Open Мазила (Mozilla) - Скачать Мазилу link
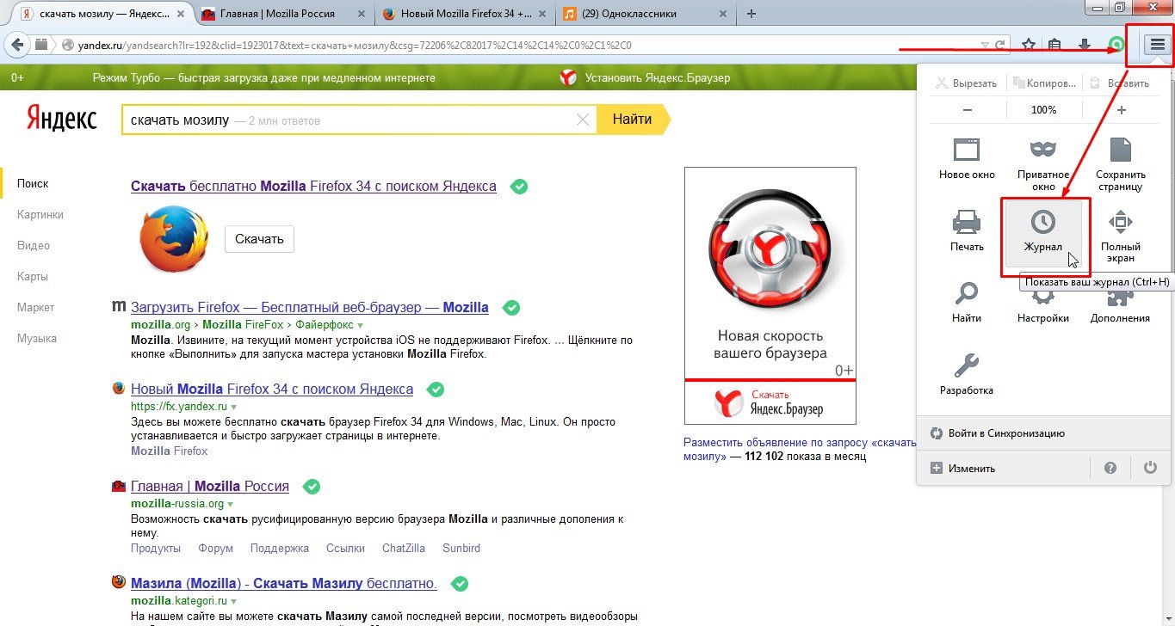Viewport: 1175px width, 626px height. point(284,583)
